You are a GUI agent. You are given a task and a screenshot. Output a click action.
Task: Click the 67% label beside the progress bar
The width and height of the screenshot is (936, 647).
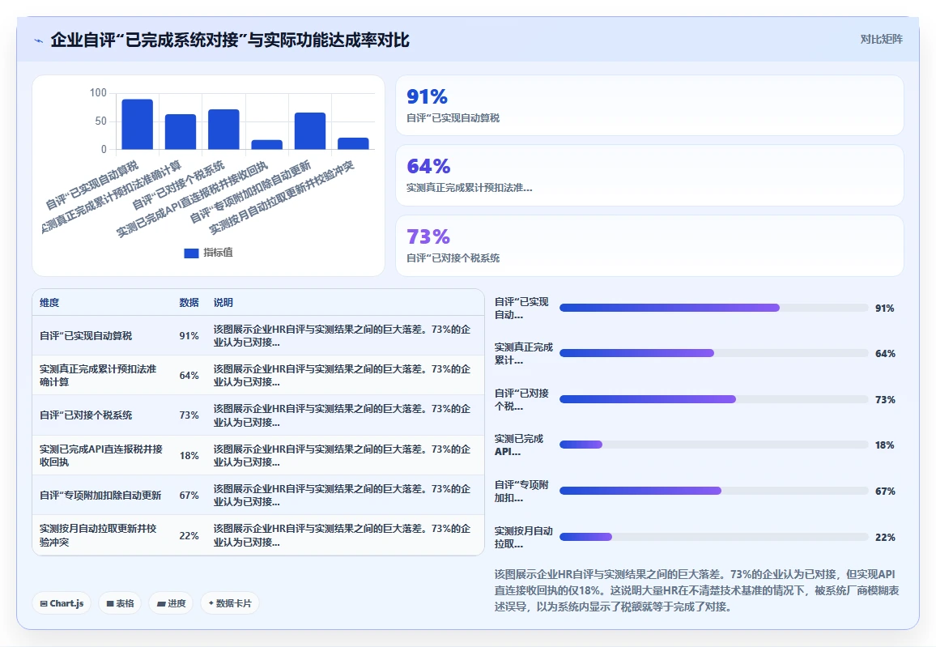[885, 492]
